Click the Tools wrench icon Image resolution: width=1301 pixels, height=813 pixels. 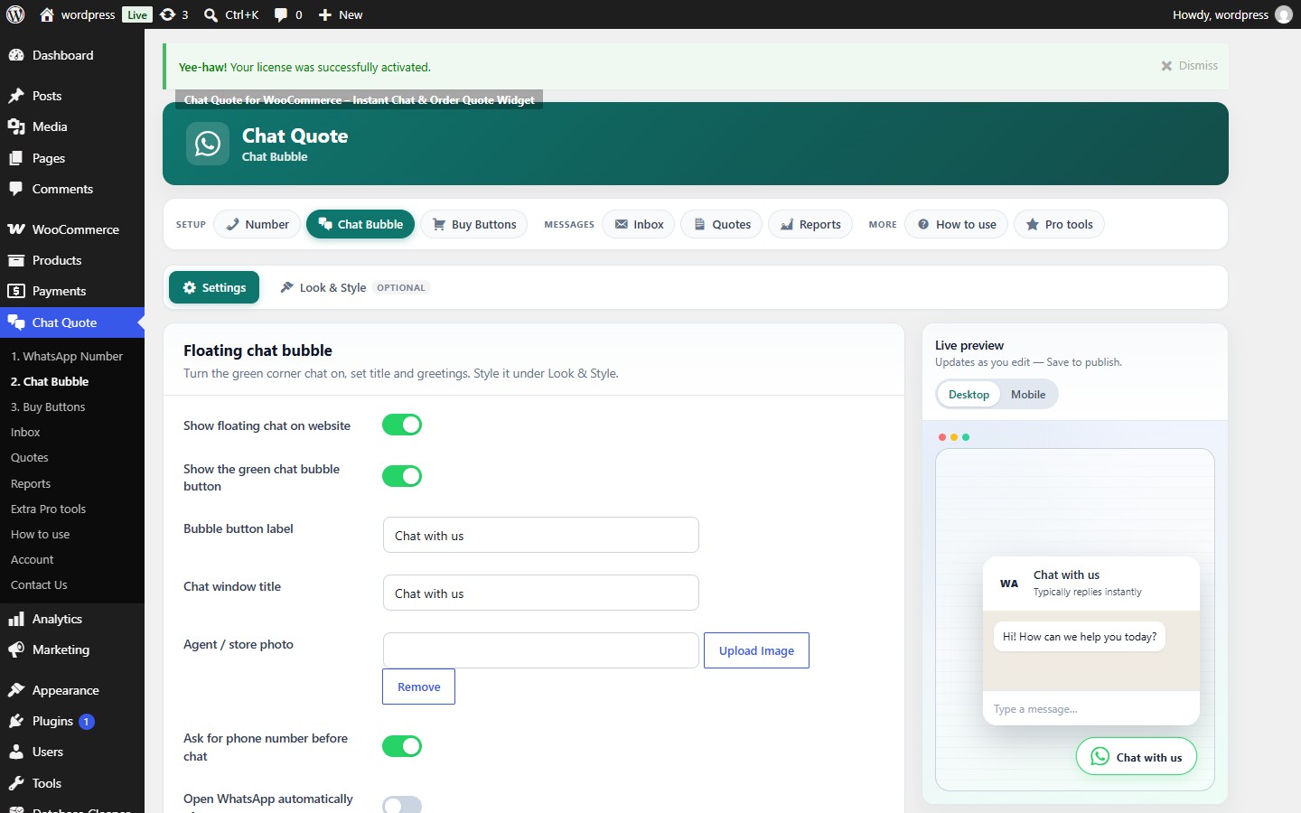coord(16,783)
